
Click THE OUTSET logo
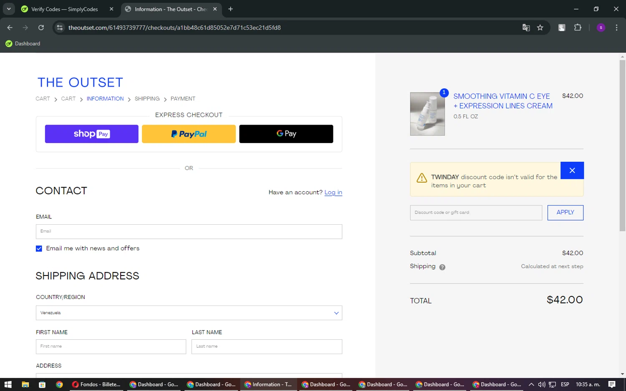click(x=80, y=82)
